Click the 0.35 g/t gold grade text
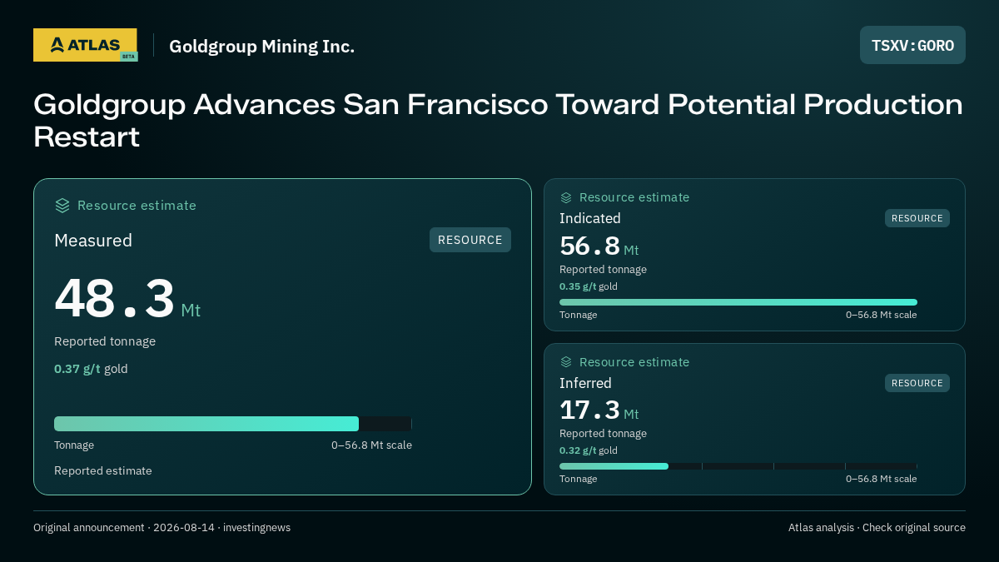This screenshot has height=562, width=999. click(589, 286)
